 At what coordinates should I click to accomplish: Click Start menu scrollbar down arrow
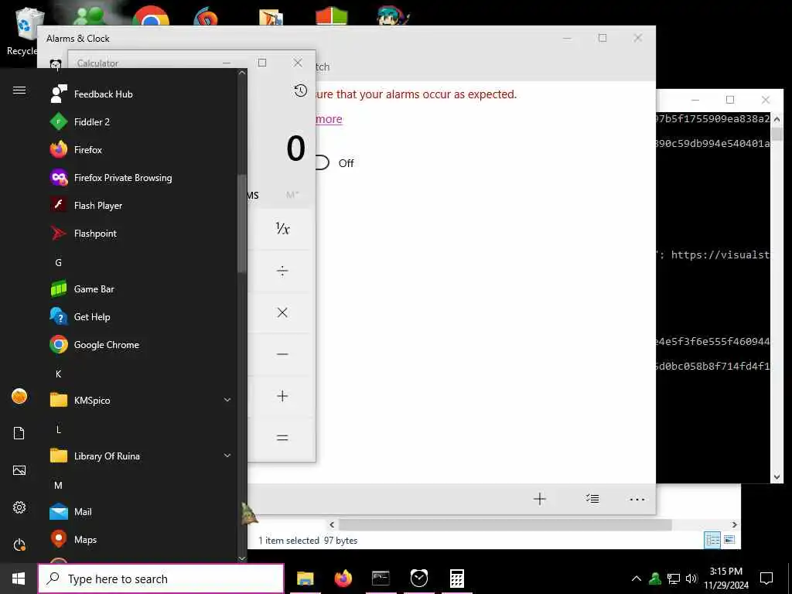coord(242,558)
